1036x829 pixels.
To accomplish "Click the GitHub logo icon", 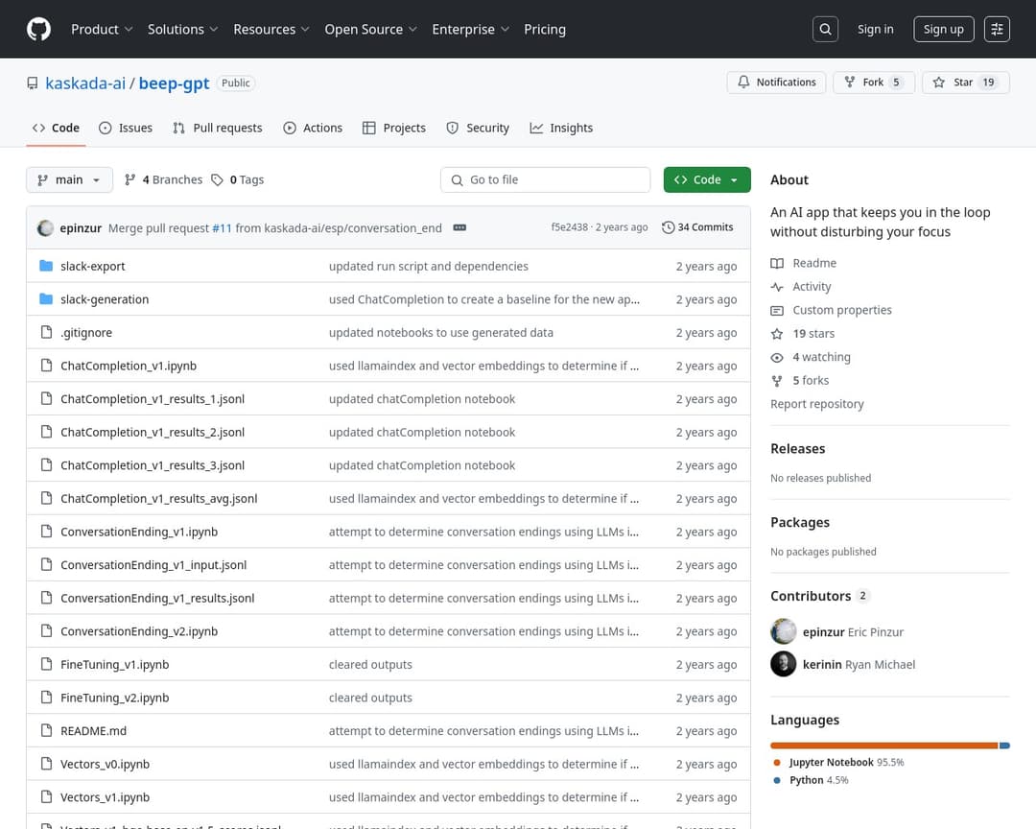I will click(x=39, y=29).
